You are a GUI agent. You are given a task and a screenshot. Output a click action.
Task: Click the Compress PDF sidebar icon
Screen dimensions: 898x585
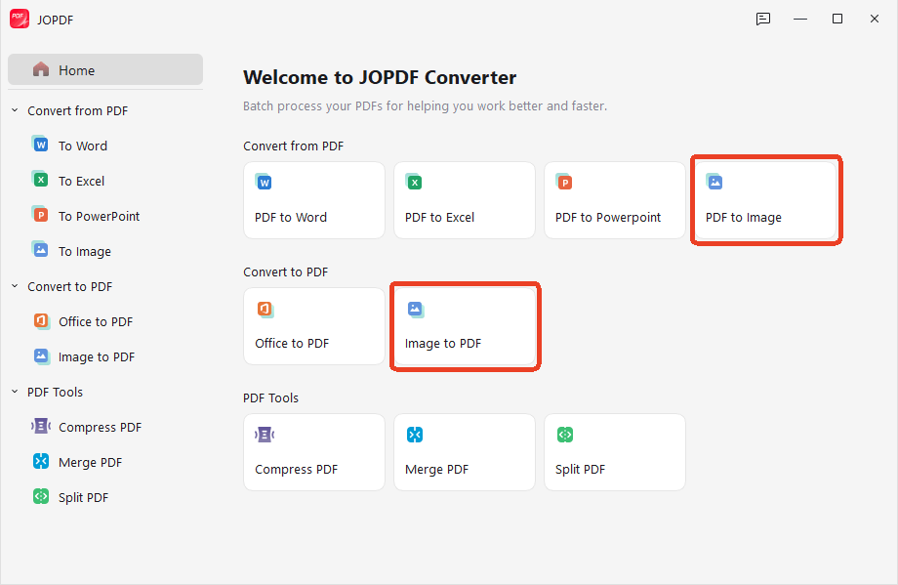pyautogui.click(x=41, y=426)
